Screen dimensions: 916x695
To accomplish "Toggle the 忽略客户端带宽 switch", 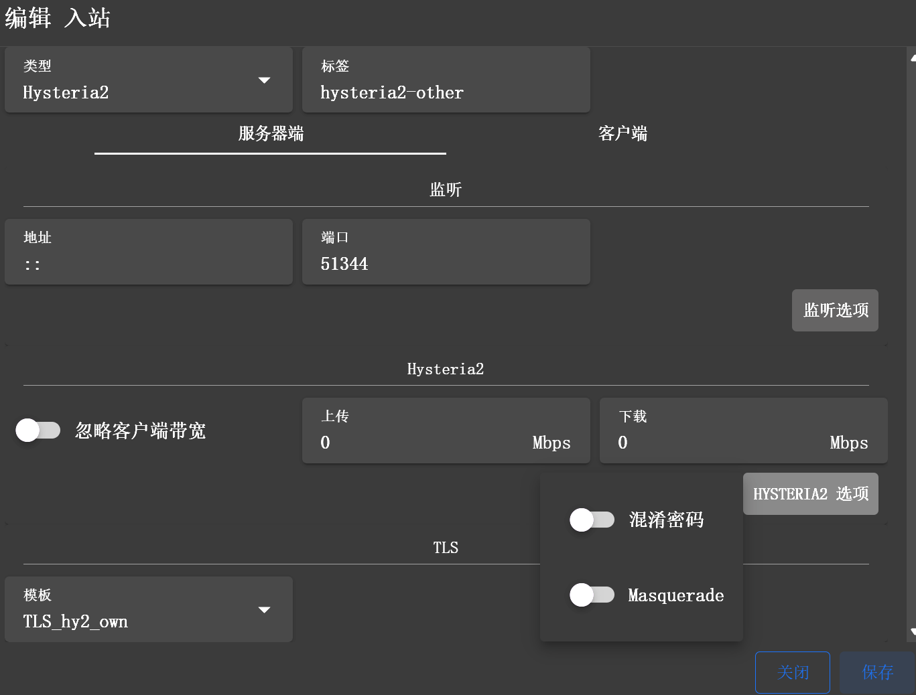I will tap(38, 431).
